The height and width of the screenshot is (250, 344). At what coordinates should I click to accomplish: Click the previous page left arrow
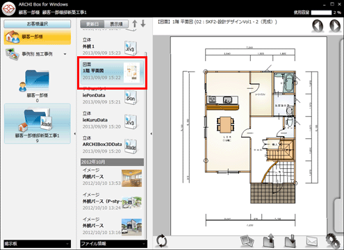coord(318,26)
